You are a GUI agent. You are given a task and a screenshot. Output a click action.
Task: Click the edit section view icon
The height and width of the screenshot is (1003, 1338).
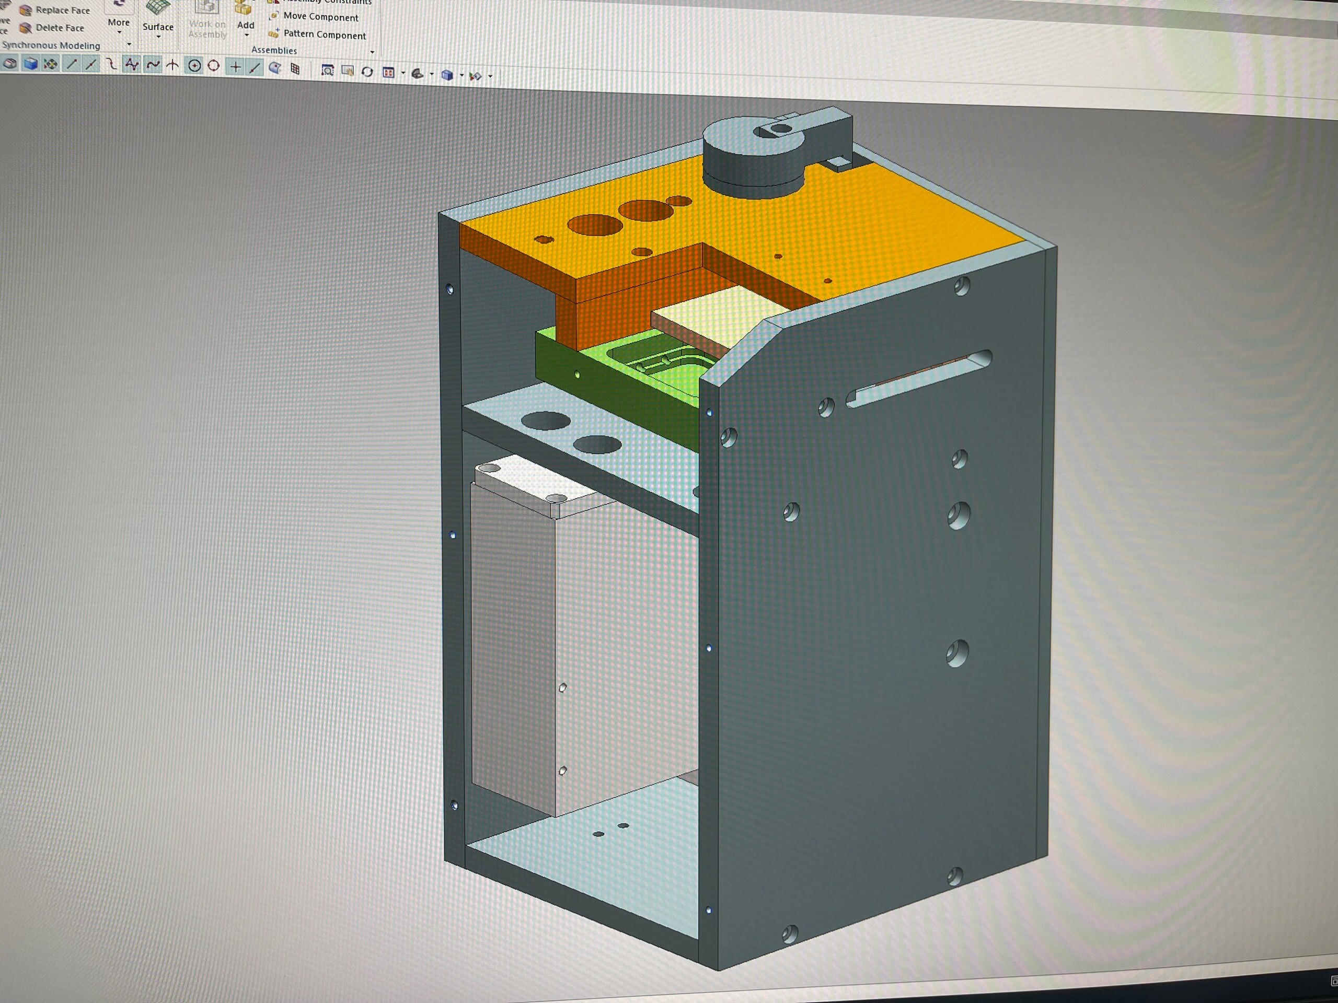point(476,76)
